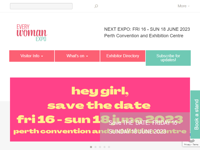
Task: Select the fifth carousel dot
Action: (109, 147)
